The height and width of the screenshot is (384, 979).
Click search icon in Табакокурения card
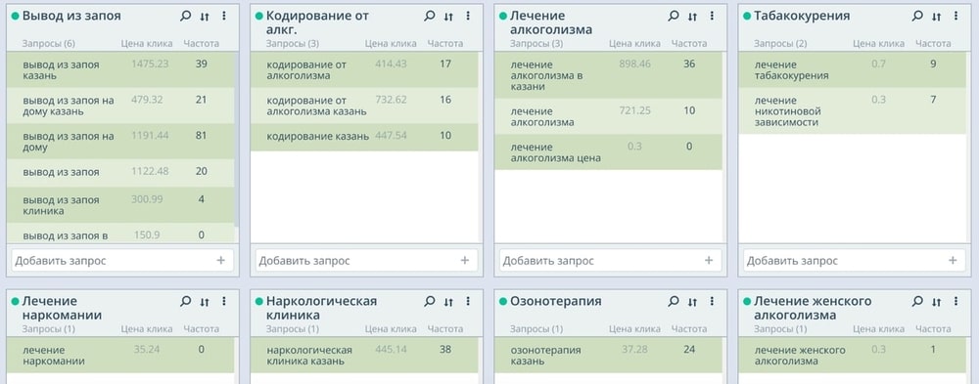tap(917, 17)
